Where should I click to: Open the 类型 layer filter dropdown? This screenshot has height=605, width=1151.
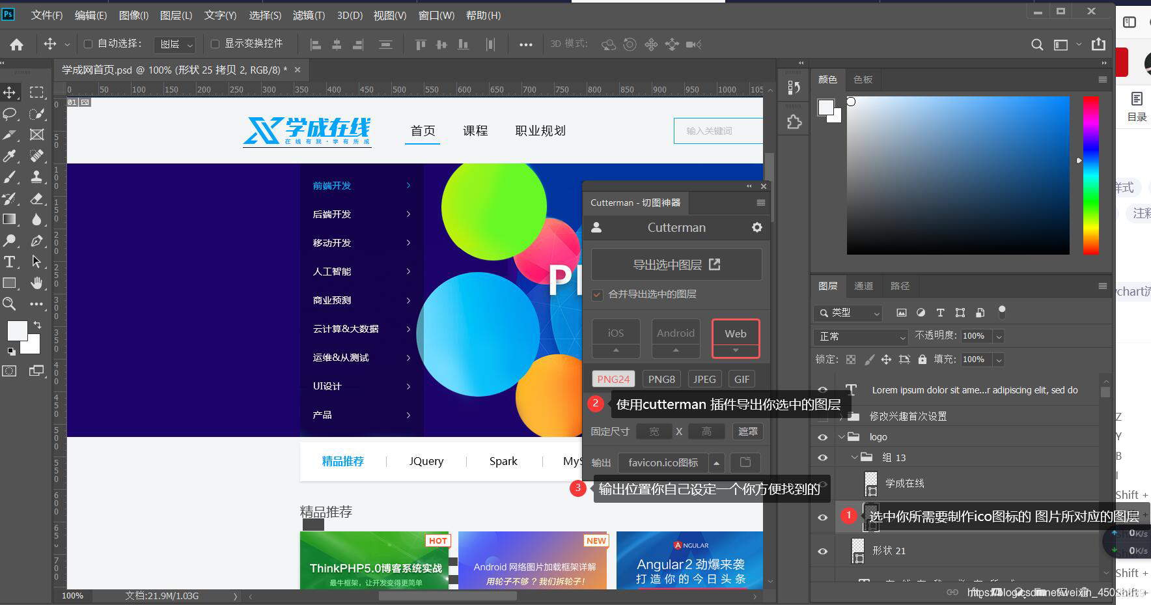pos(848,313)
